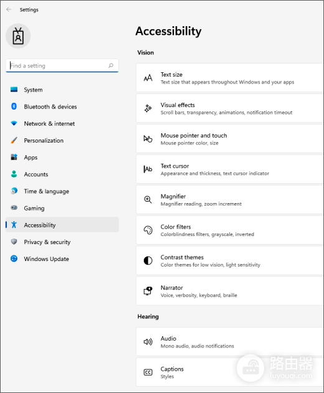Click the Accessibility page heading
This screenshot has height=393, width=324.
[168, 31]
